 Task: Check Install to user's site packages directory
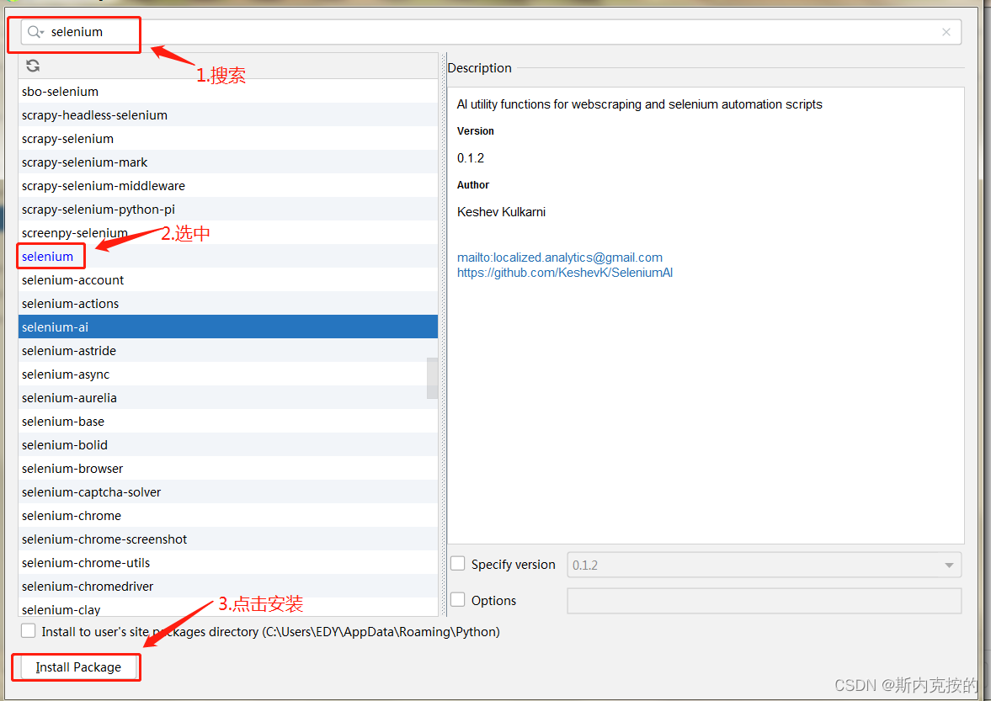pos(28,630)
